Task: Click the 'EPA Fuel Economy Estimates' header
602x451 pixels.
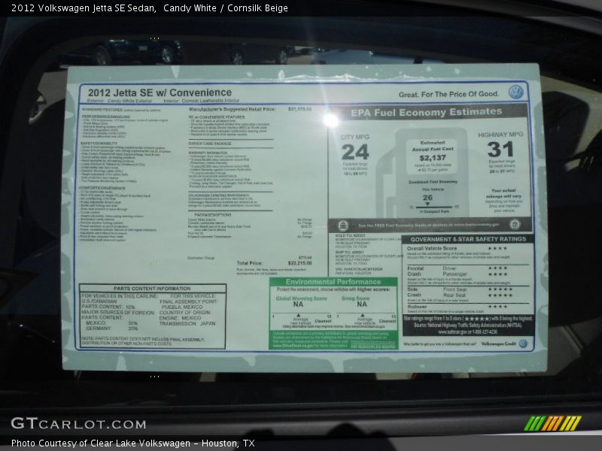Action: (426, 112)
